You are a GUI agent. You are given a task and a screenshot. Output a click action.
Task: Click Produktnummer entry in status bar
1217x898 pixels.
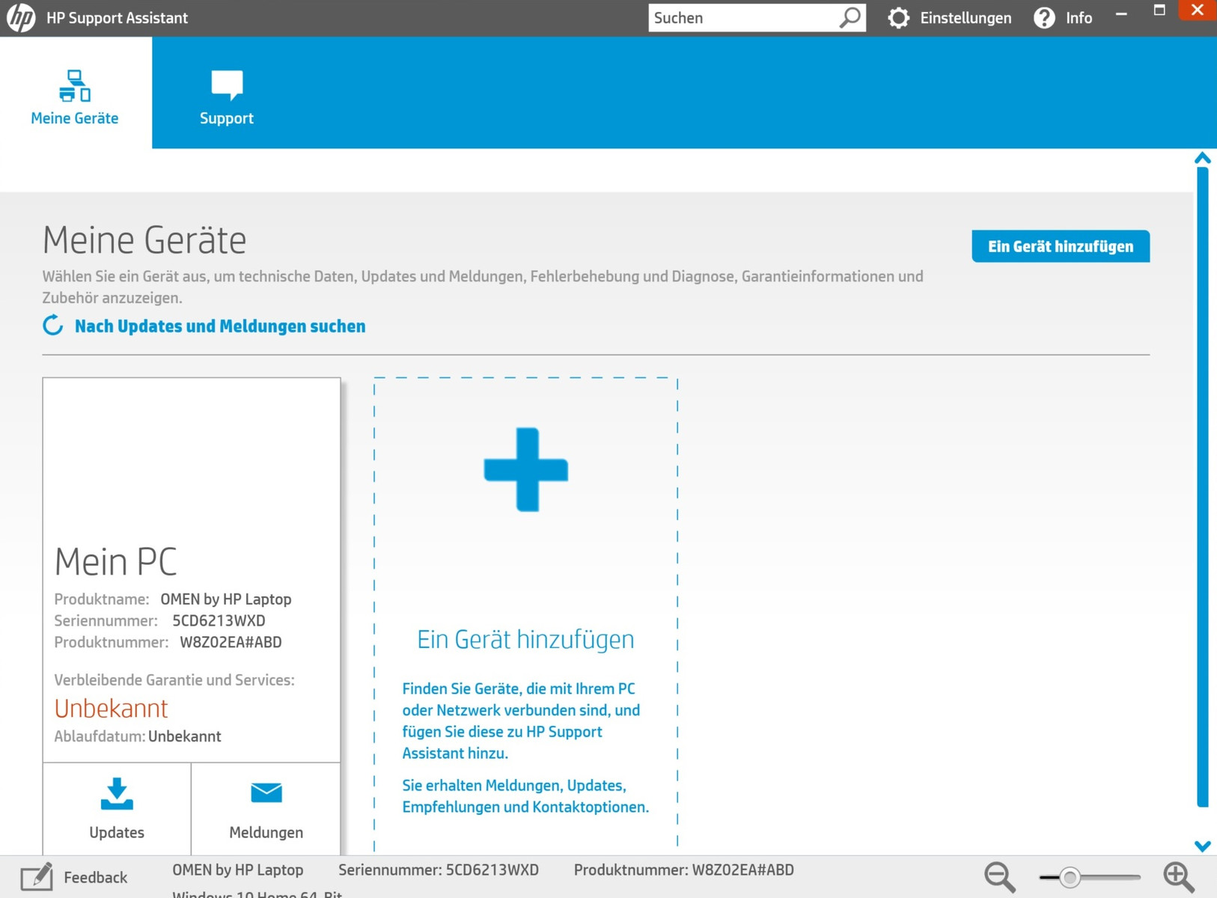click(684, 870)
